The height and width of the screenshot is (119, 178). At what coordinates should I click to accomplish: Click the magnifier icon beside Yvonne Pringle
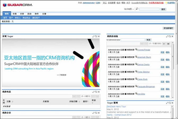(x=136, y=49)
